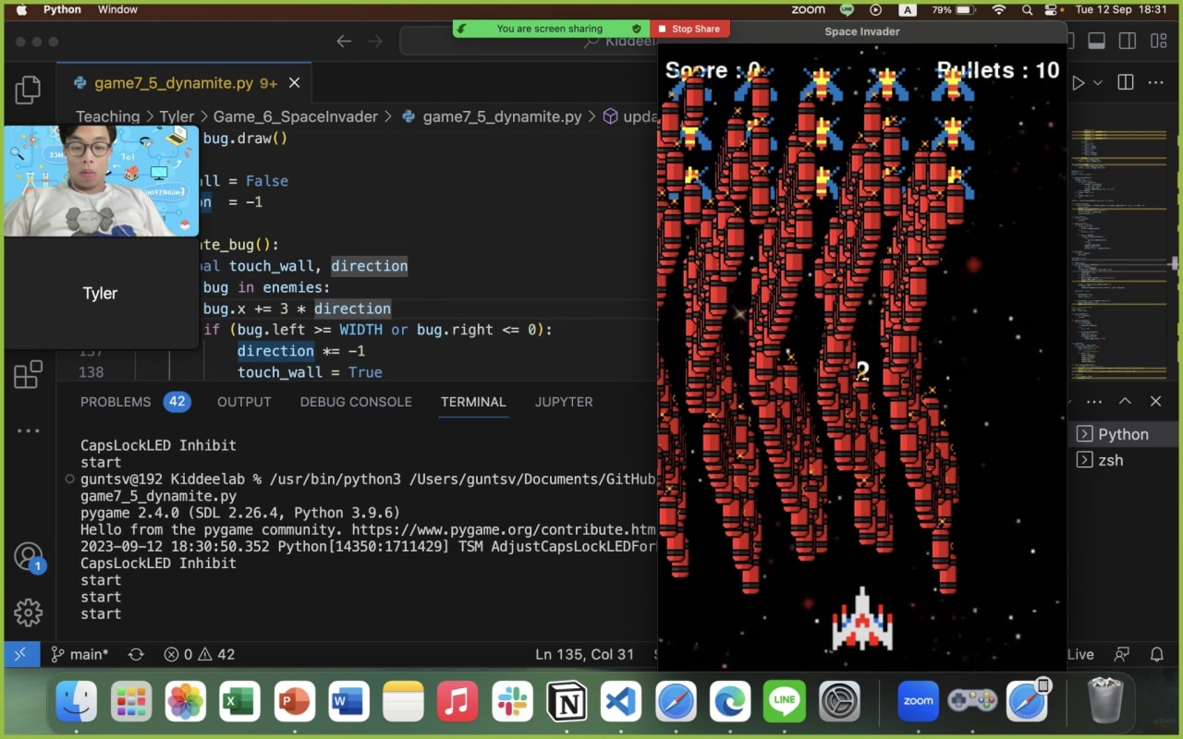The height and width of the screenshot is (739, 1183).
Task: Stop the Zoom screen share
Action: (689, 29)
